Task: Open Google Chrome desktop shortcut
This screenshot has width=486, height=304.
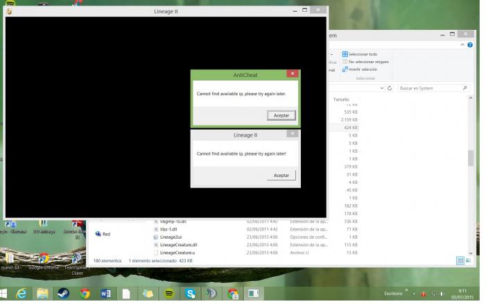Action: (x=44, y=261)
